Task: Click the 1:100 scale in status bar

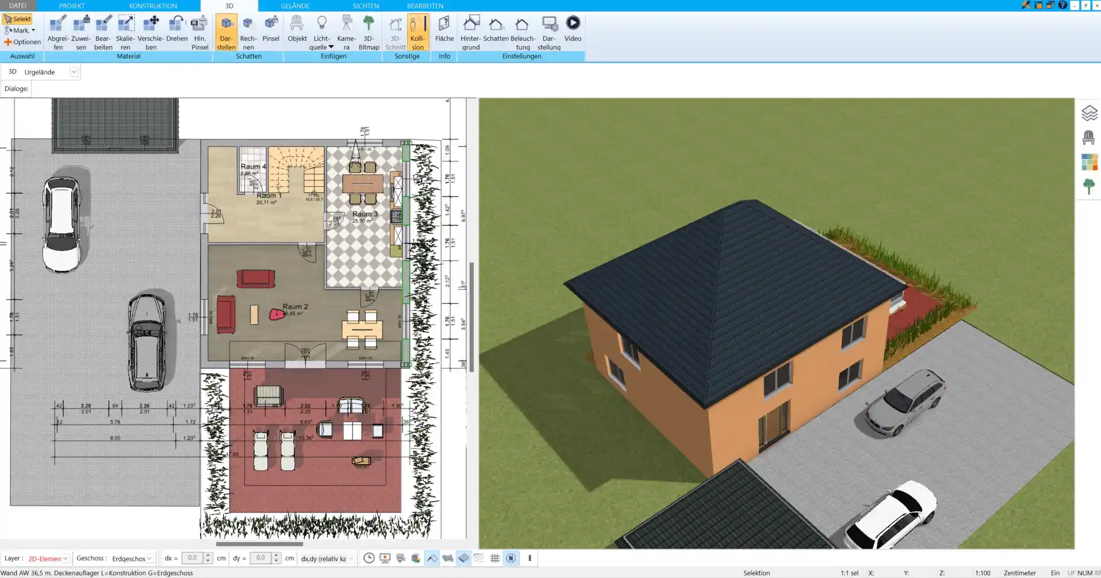Action: click(x=983, y=573)
